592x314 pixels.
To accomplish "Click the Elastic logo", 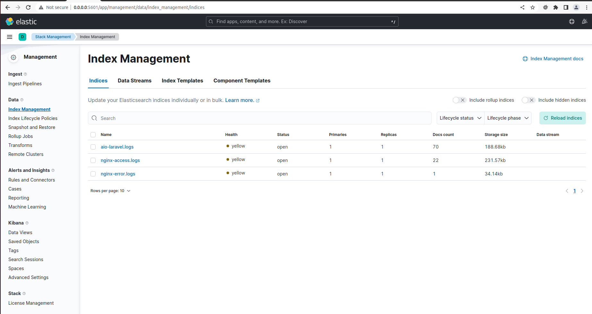I will [x=21, y=21].
